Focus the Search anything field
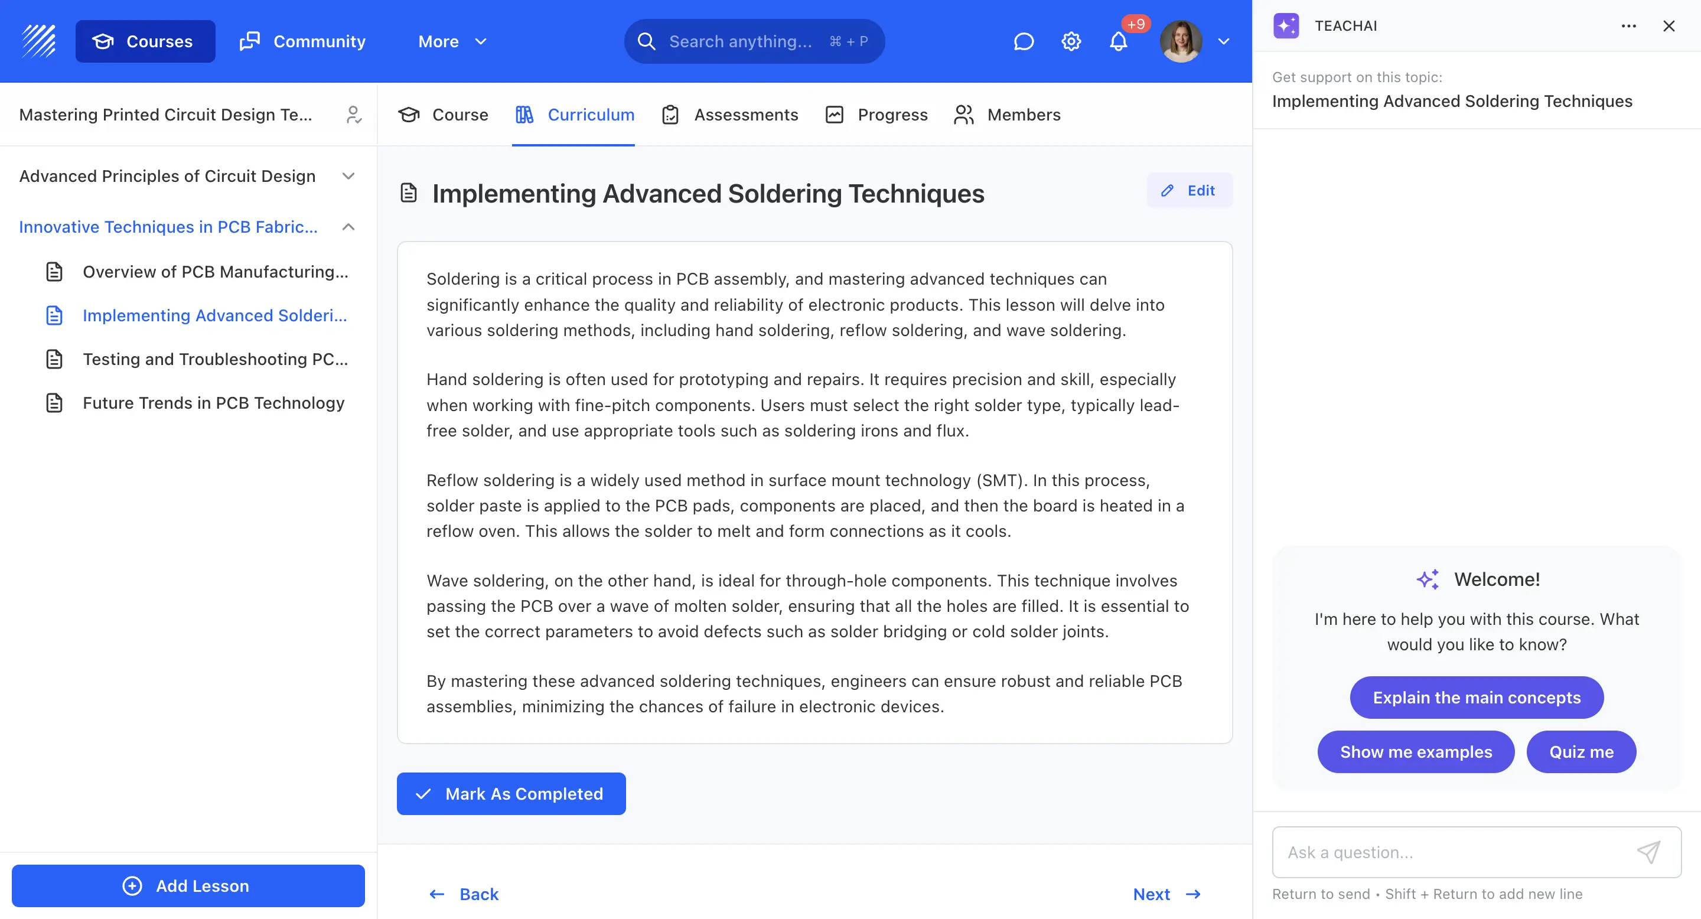Viewport: 1701px width, 919px height. click(x=754, y=41)
